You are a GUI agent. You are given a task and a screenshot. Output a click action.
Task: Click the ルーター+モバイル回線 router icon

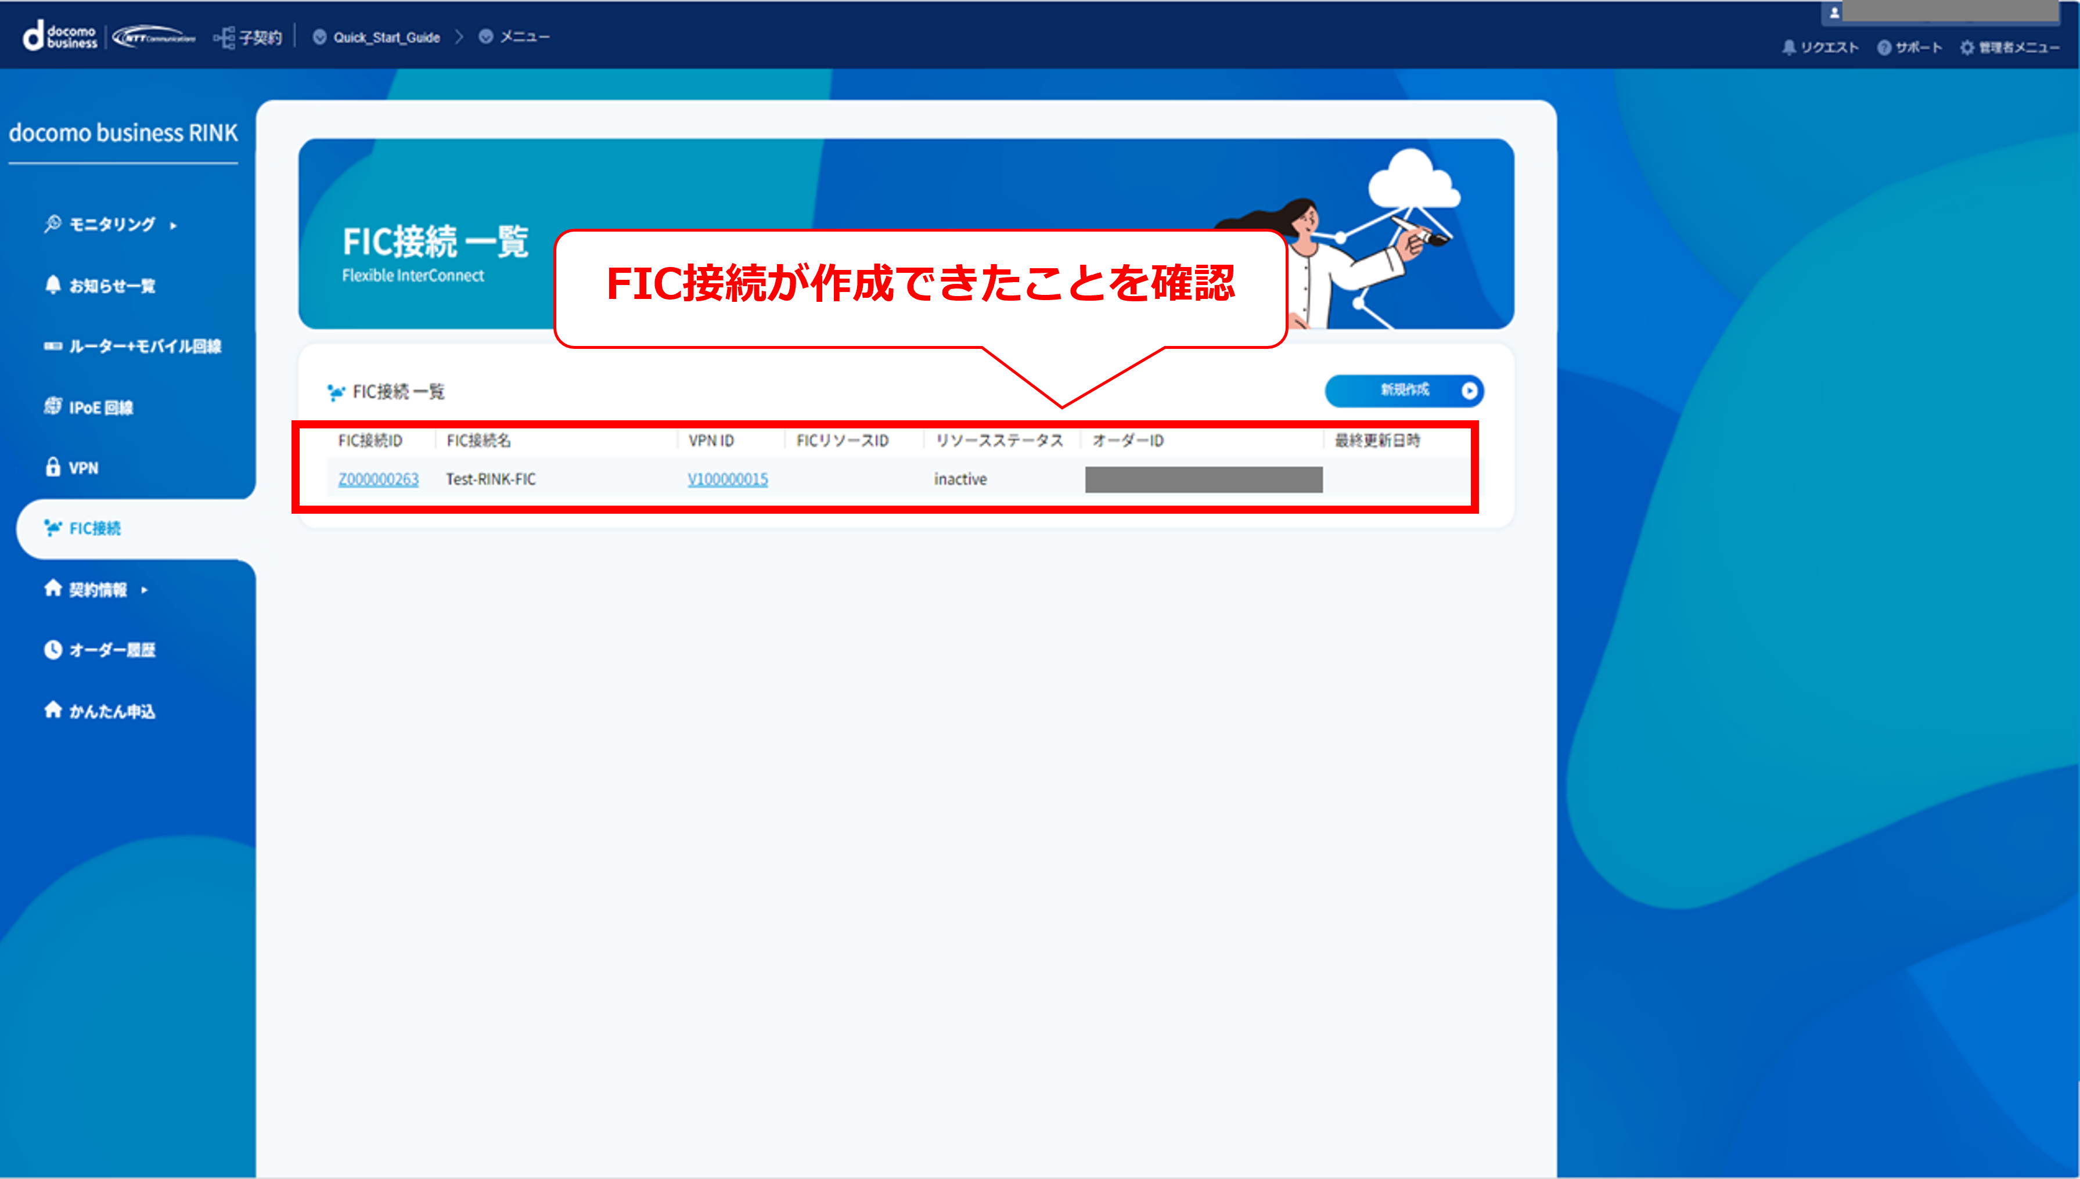[53, 346]
